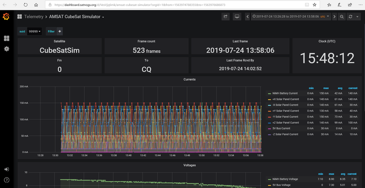Click the Sign in icon in sidebar
The height and width of the screenshot is (188, 365).
click(x=6, y=169)
